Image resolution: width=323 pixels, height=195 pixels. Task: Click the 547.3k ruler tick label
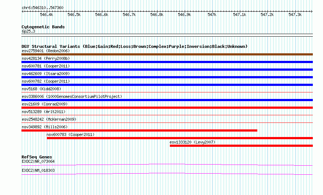295,14
